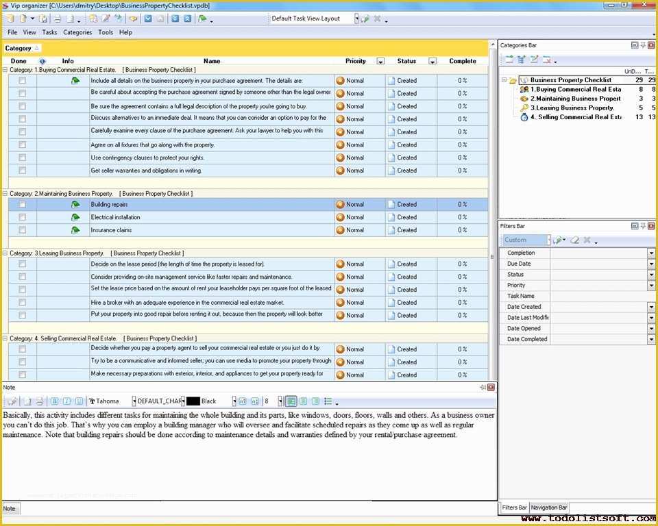The height and width of the screenshot is (526, 658).
Task: Collapse the 2.Maintaining Business Property group
Action: click(5, 193)
